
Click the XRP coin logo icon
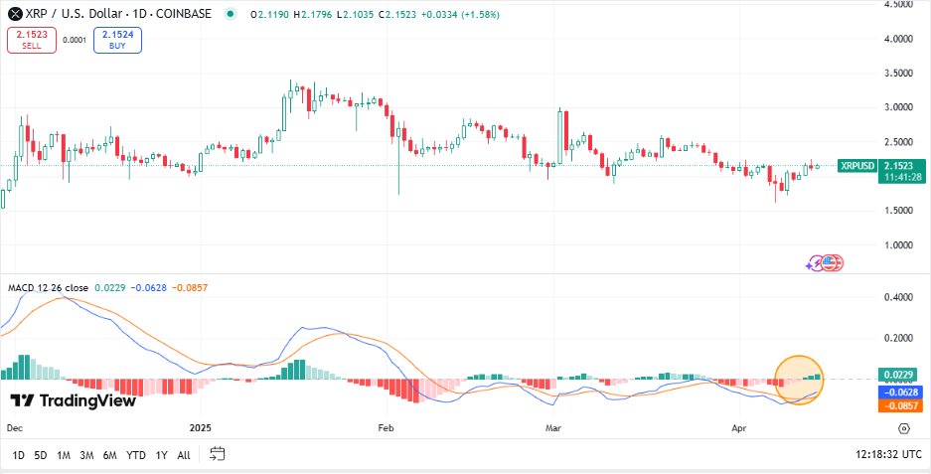pyautogui.click(x=14, y=14)
